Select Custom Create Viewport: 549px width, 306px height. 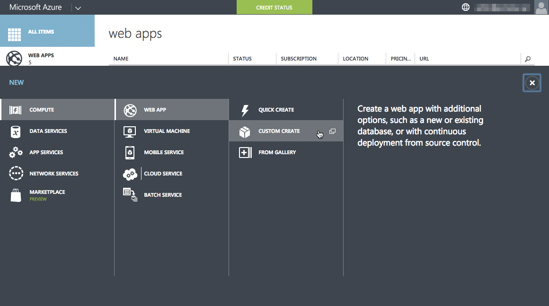click(286, 131)
